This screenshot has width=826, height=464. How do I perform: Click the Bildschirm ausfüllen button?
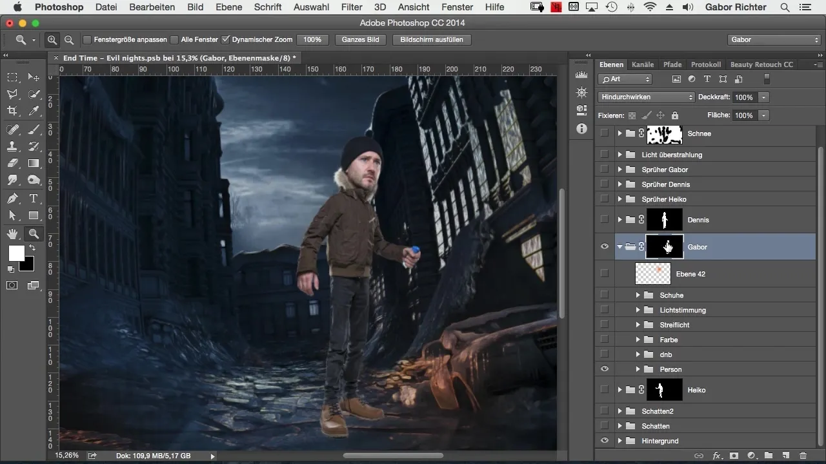click(432, 40)
